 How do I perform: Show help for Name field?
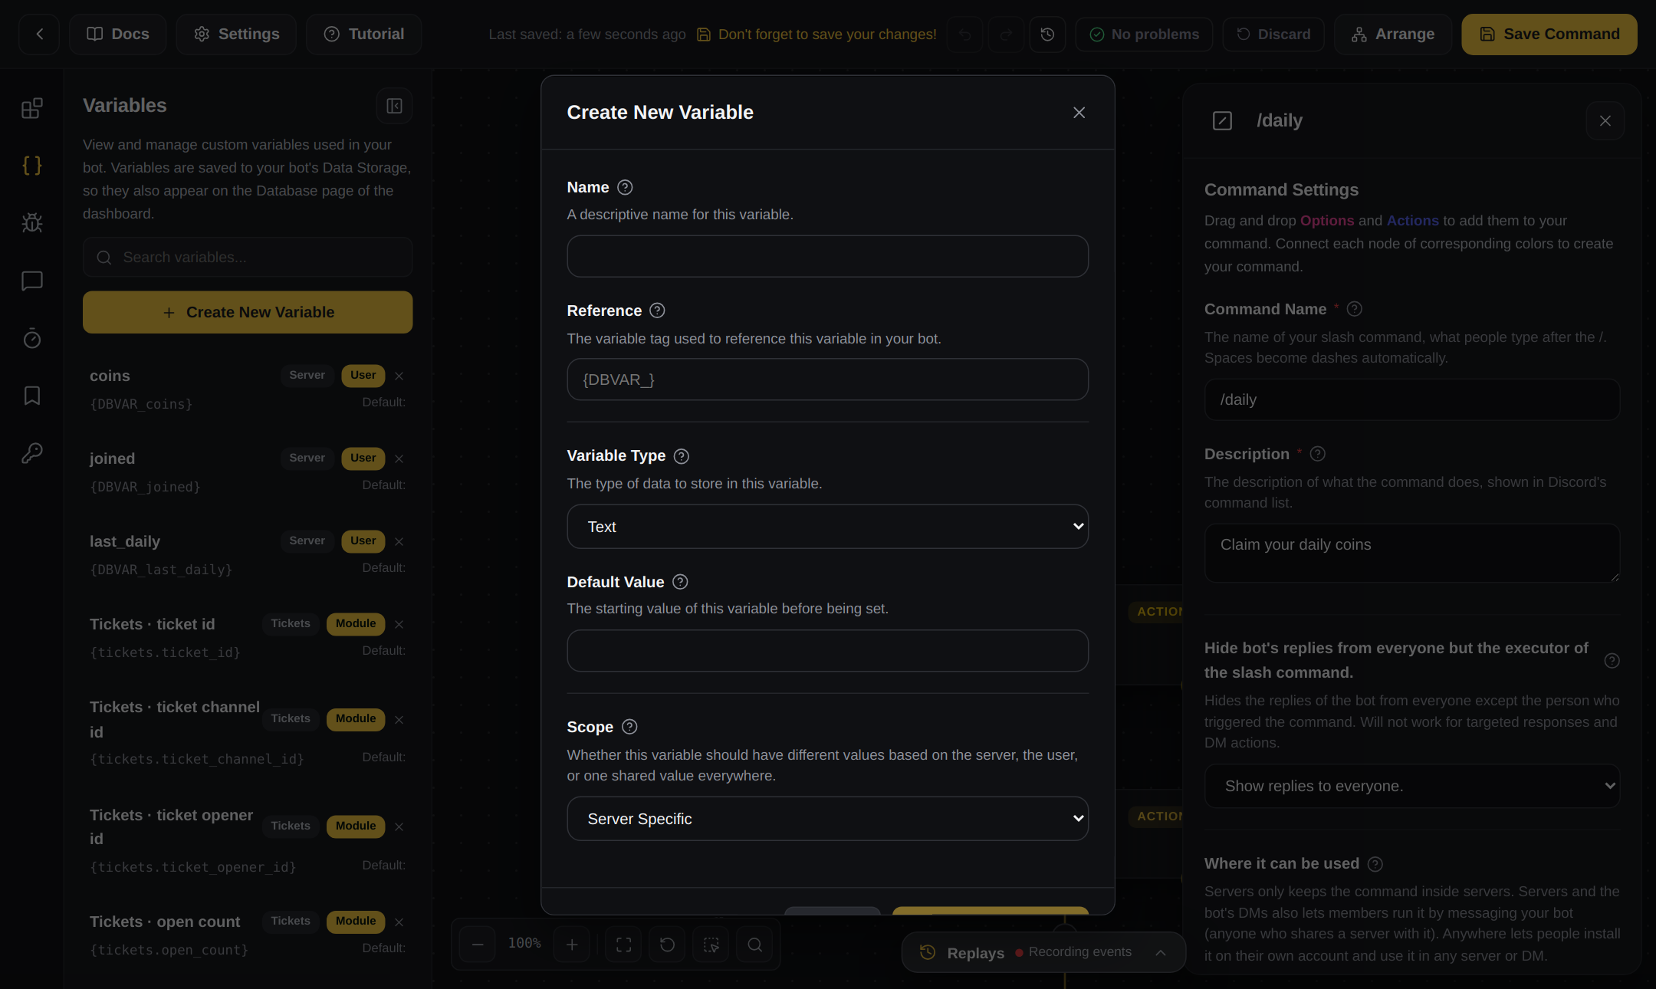625,187
